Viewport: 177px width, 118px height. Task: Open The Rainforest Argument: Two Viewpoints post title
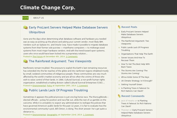60,61
